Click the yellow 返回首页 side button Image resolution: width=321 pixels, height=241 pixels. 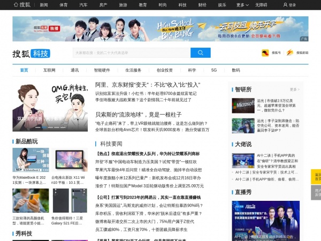point(317,177)
